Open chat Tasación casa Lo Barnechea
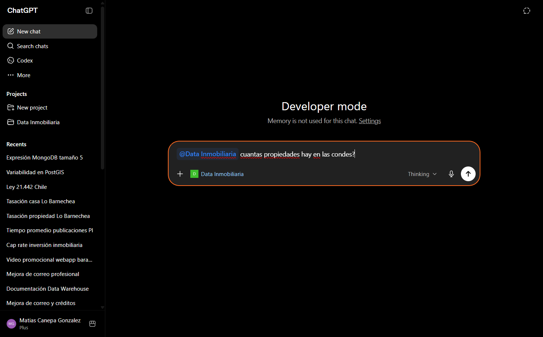Image resolution: width=543 pixels, height=337 pixels. click(50, 201)
